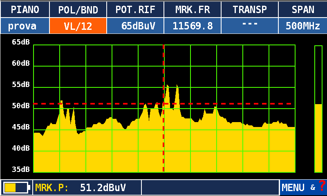This screenshot has width=327, height=196.
Task: Click the 60dB axis label
Action: [21, 63]
